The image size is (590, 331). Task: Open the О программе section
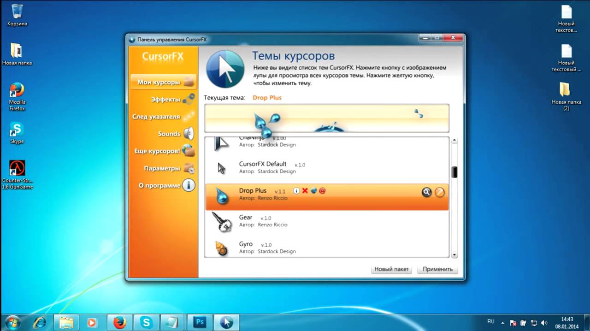[166, 185]
